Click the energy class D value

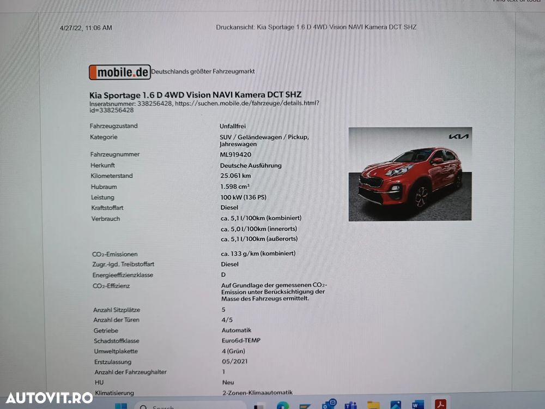[x=223, y=275]
